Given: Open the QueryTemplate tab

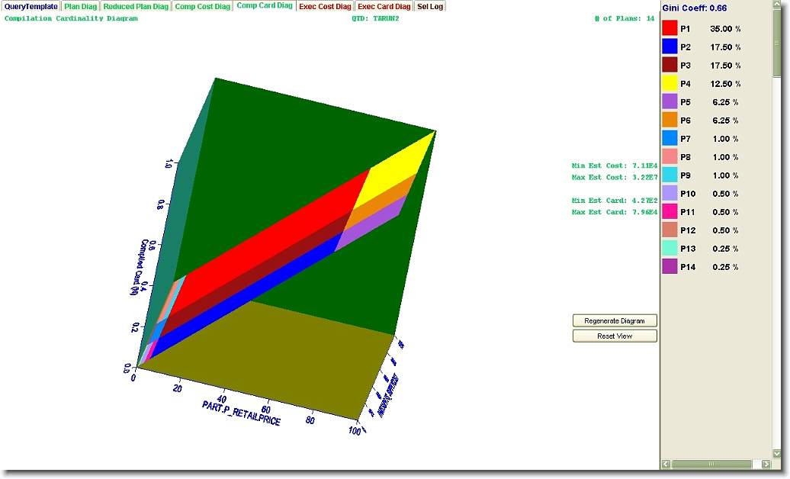Looking at the screenshot, I should [30, 6].
